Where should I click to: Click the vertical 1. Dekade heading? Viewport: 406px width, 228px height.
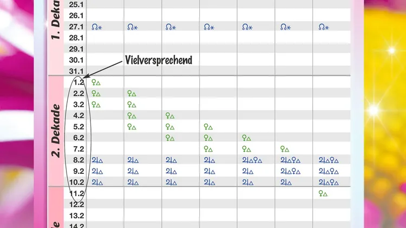coord(56,19)
